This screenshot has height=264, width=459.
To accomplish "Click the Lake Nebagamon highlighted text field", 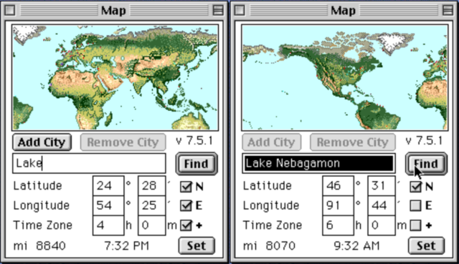I will click(318, 163).
